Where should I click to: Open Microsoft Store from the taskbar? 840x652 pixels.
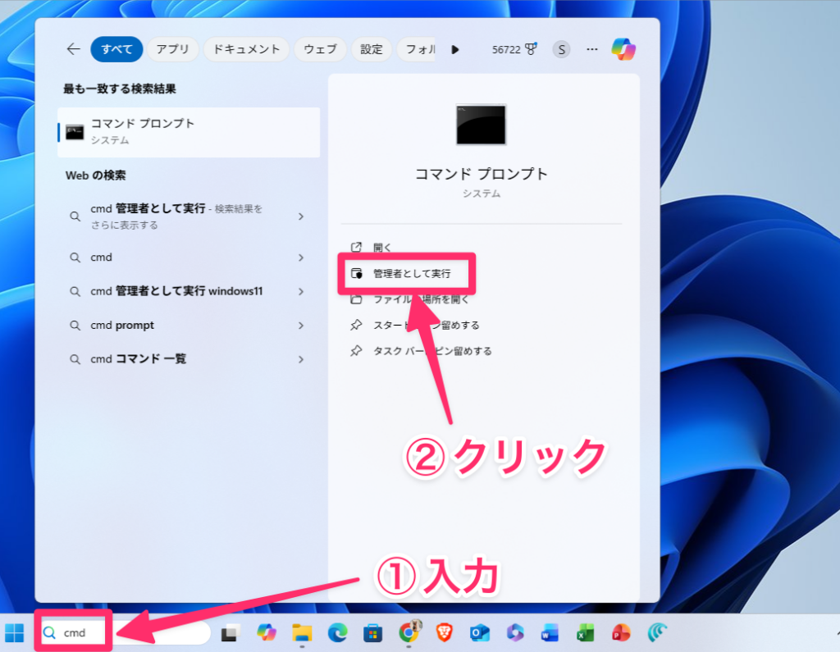tap(372, 632)
